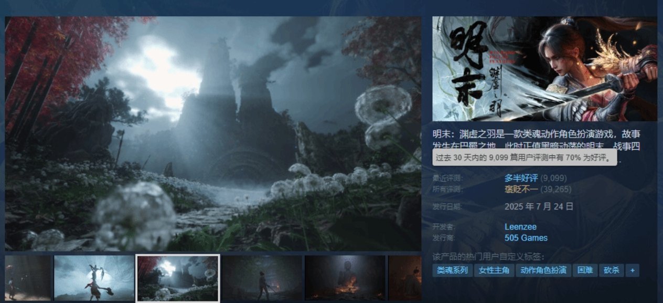Click the 该产品的热门用户自定义标签 heading
663x303 pixels.
pyautogui.click(x=488, y=257)
